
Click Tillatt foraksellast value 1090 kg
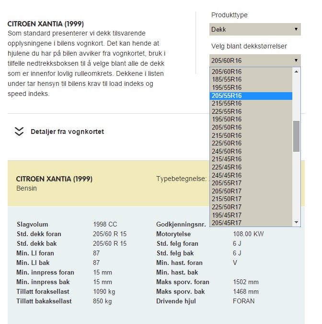click(104, 291)
